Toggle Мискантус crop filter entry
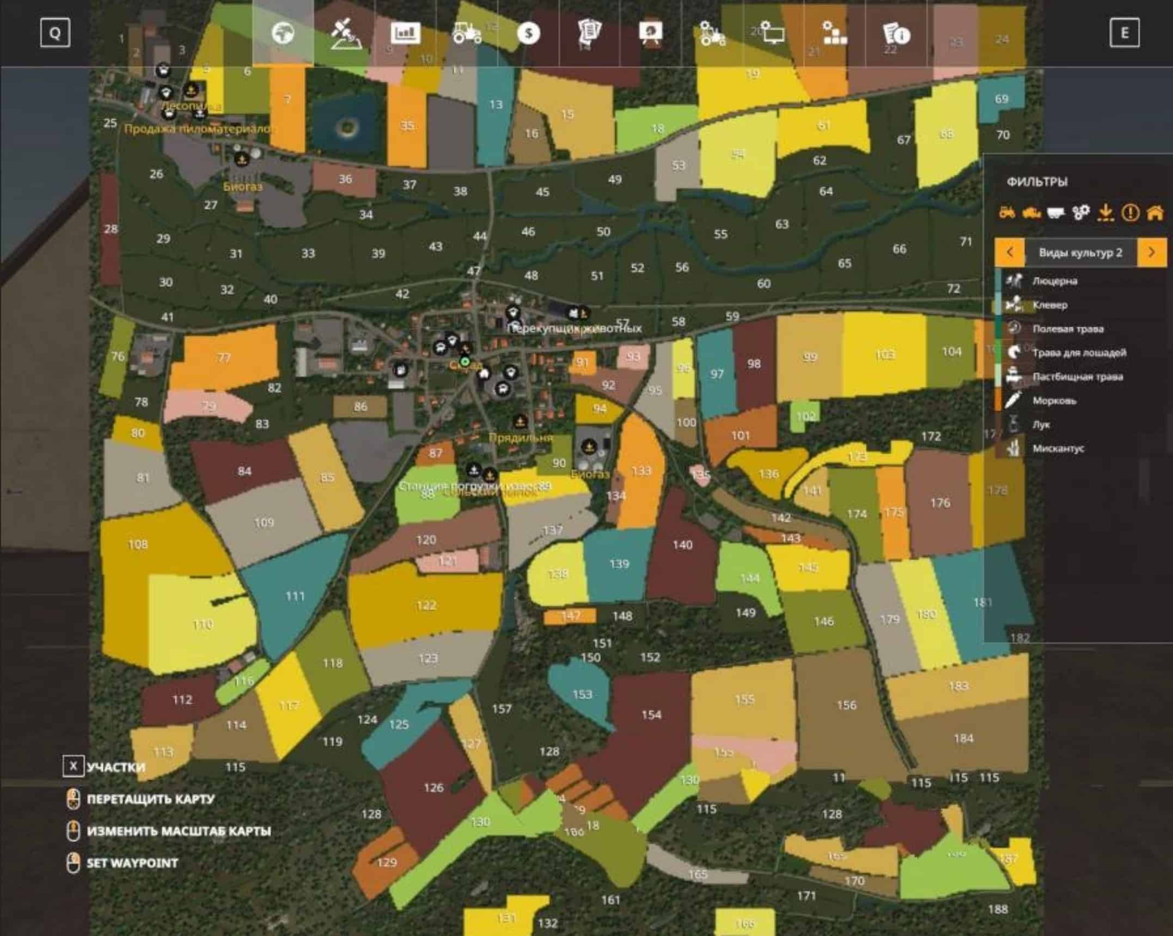 pyautogui.click(x=1058, y=449)
